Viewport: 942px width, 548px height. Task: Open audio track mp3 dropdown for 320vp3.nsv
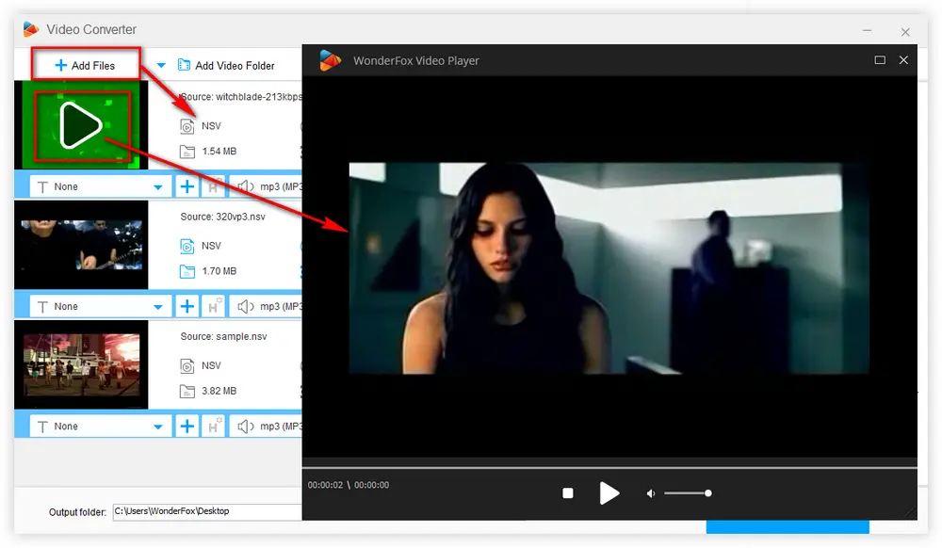267,306
